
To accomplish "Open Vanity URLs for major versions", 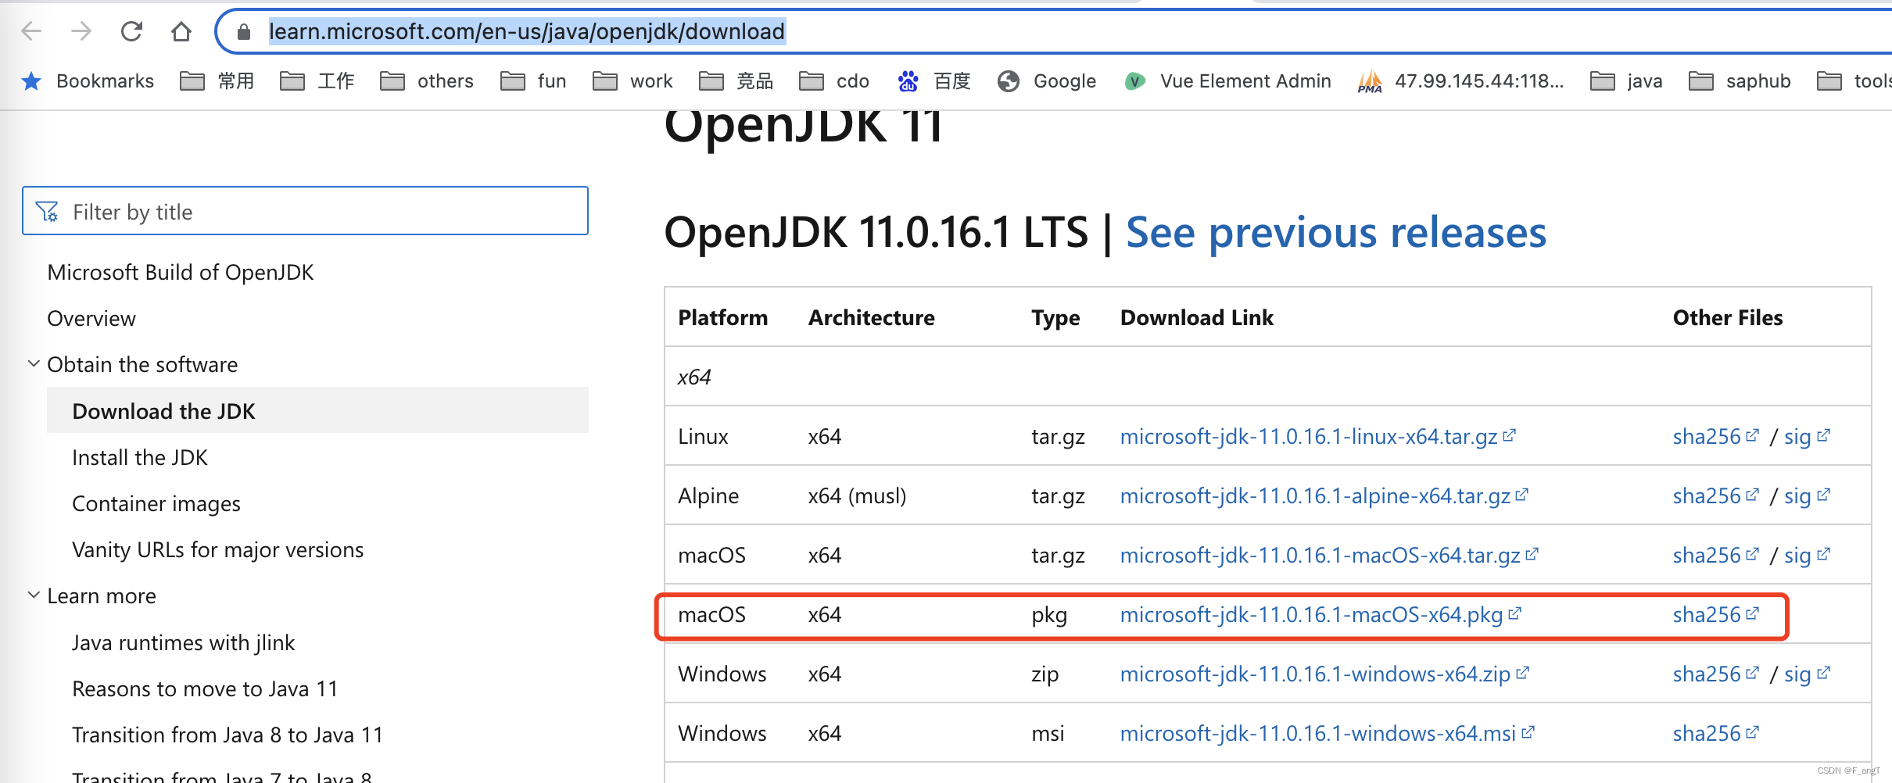I will [x=218, y=549].
